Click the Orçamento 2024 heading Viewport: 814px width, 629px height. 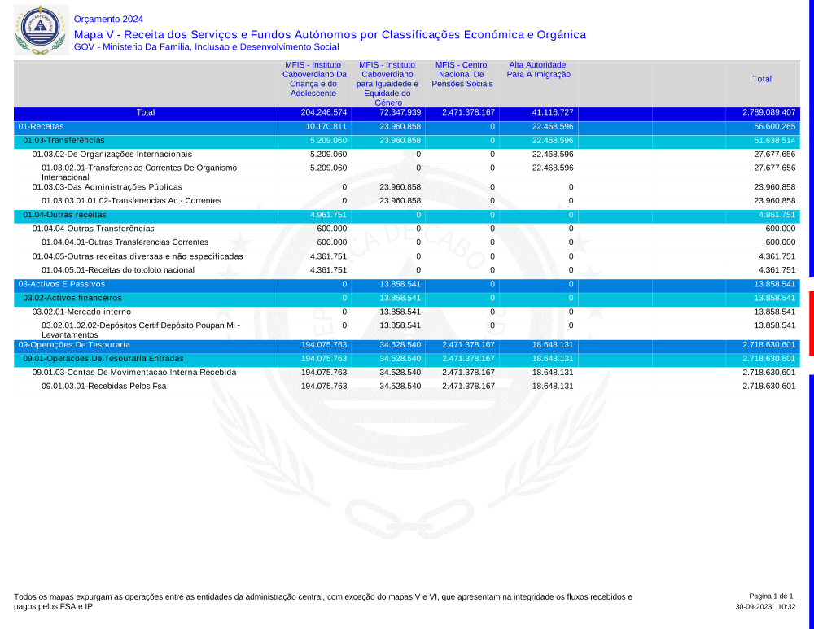108,19
